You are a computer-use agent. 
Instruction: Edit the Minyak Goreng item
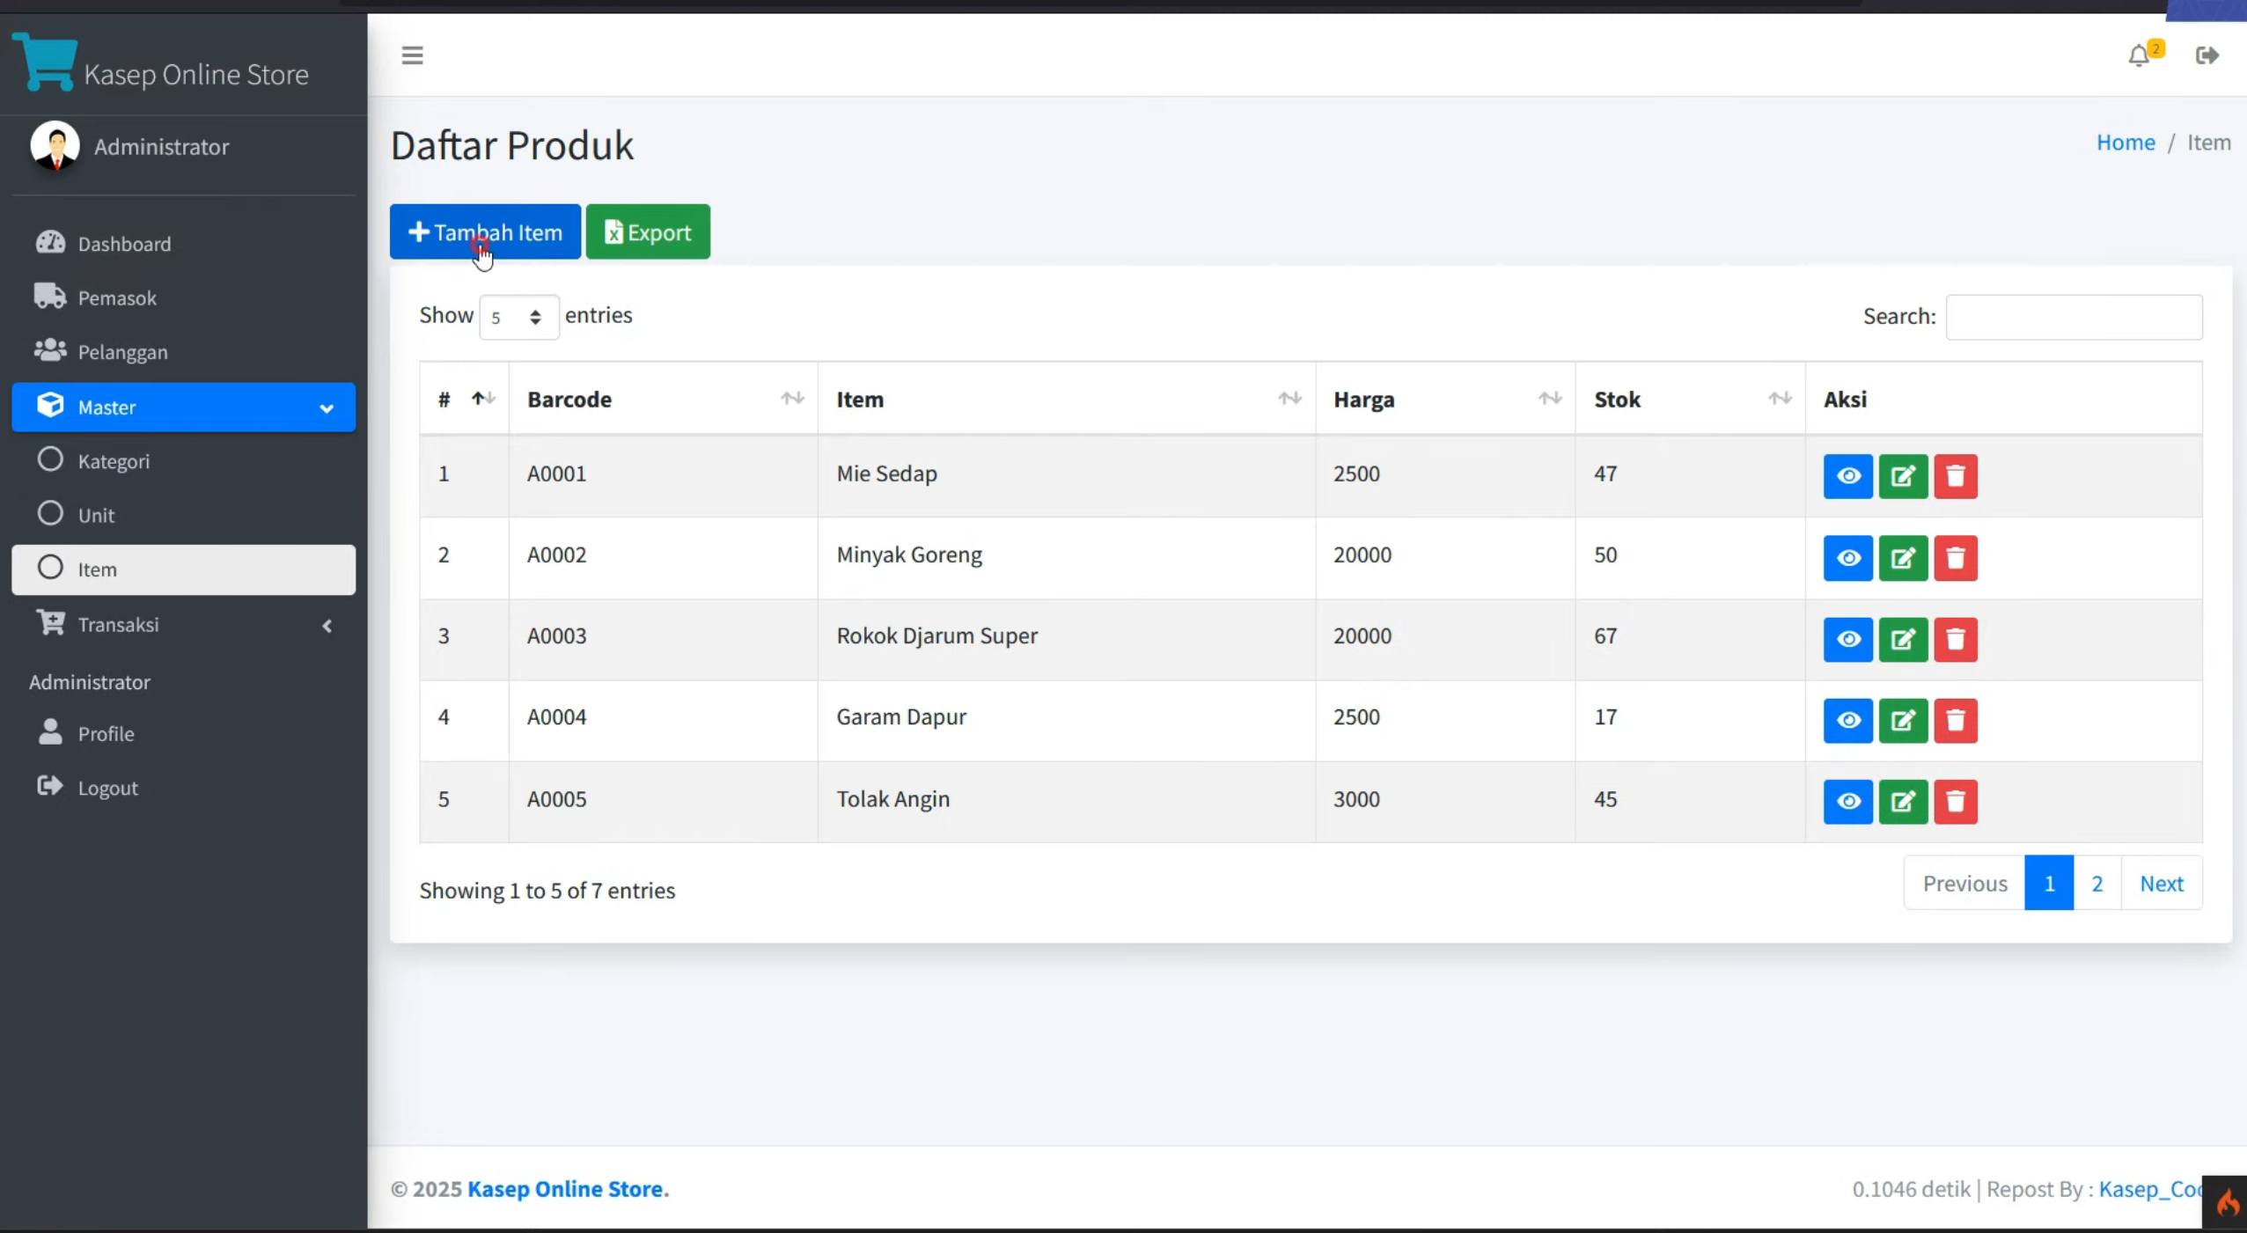(x=1903, y=558)
